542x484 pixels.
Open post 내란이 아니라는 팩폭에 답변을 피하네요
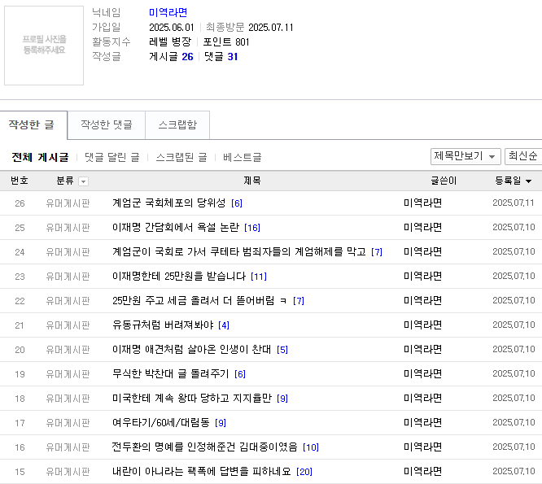coord(202,472)
